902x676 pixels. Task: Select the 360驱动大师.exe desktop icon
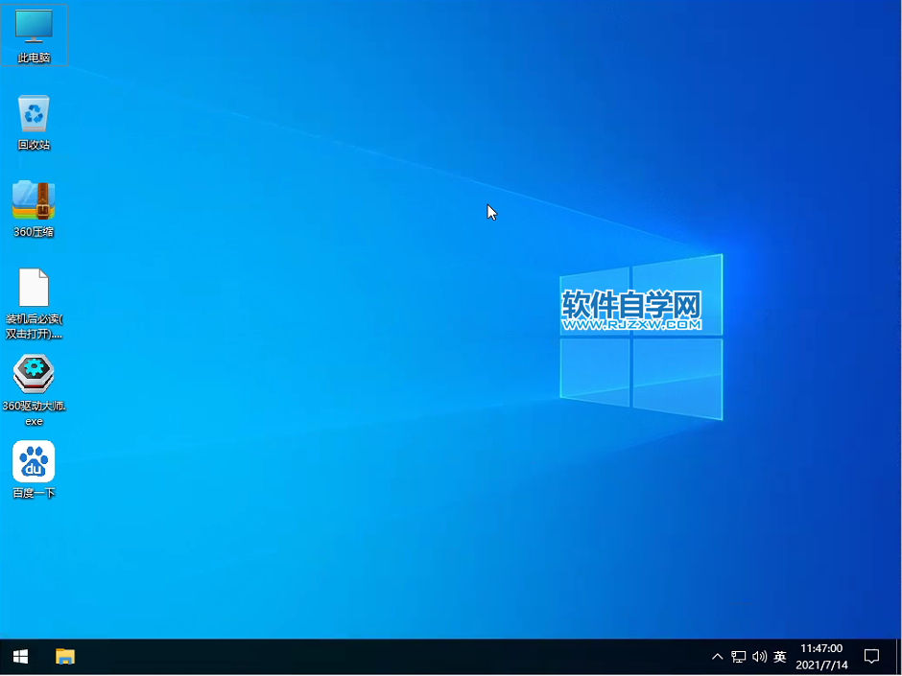(34, 389)
